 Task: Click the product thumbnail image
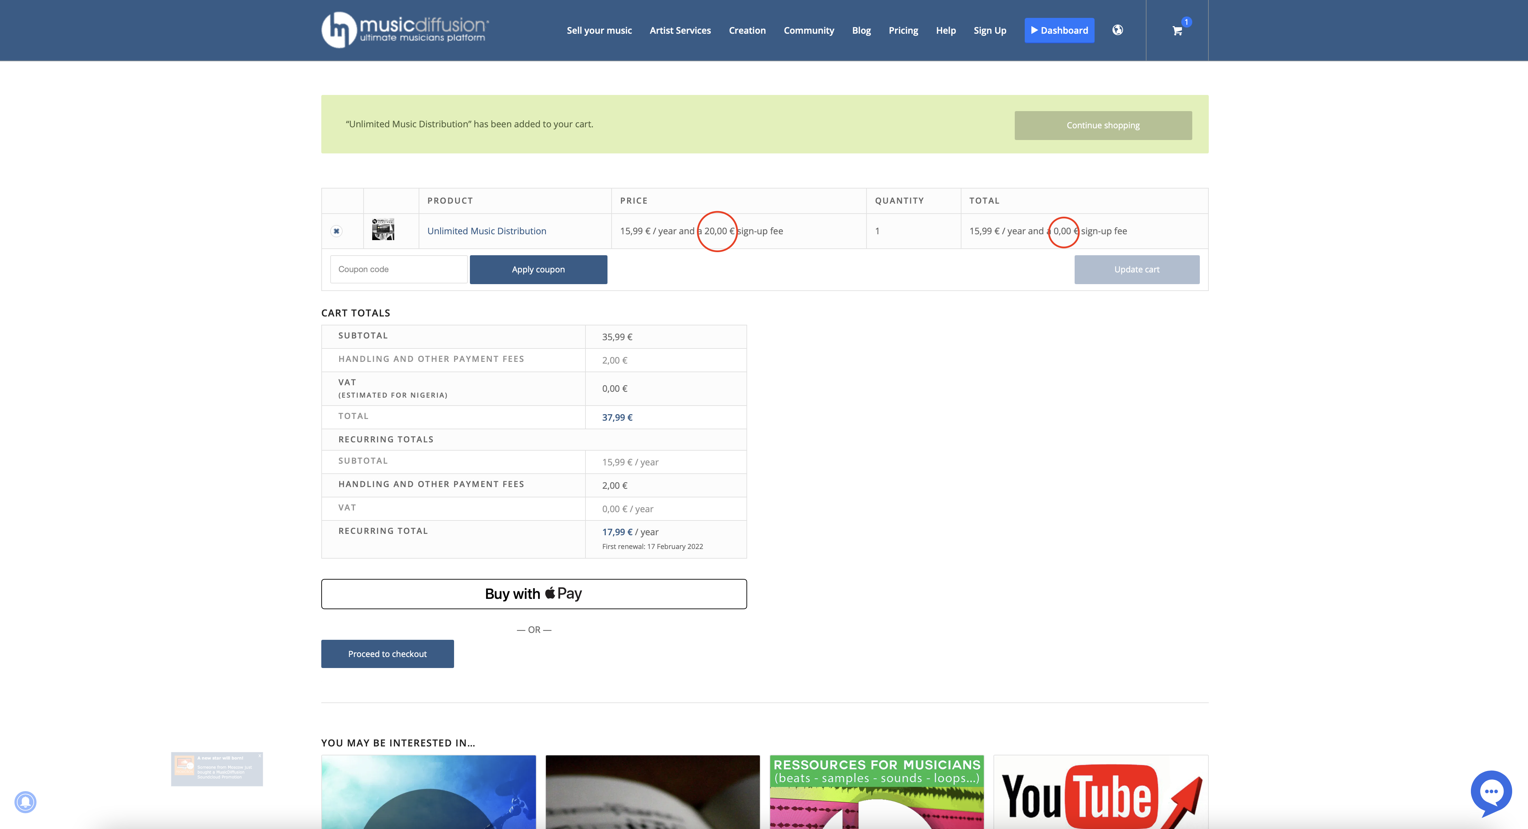pos(383,230)
